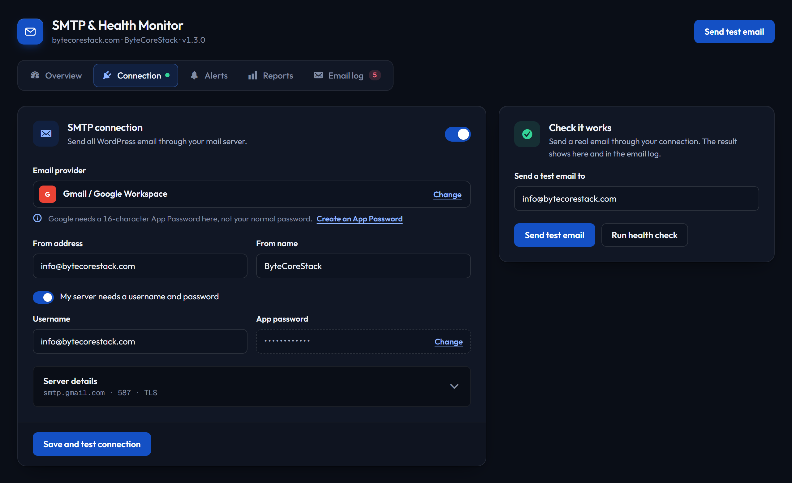Open the Create an App Password link
Image resolution: width=792 pixels, height=483 pixels.
(359, 219)
